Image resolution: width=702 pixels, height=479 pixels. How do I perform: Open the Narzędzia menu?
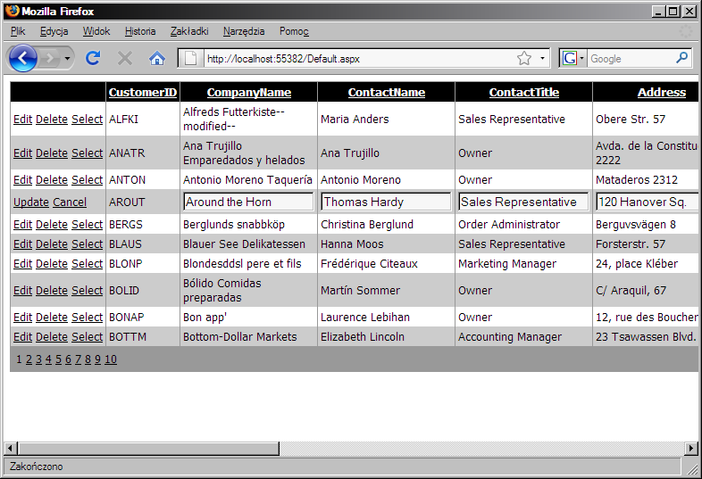point(244,31)
